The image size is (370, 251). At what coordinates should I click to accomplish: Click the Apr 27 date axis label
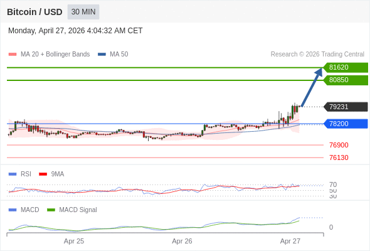tap(290, 241)
